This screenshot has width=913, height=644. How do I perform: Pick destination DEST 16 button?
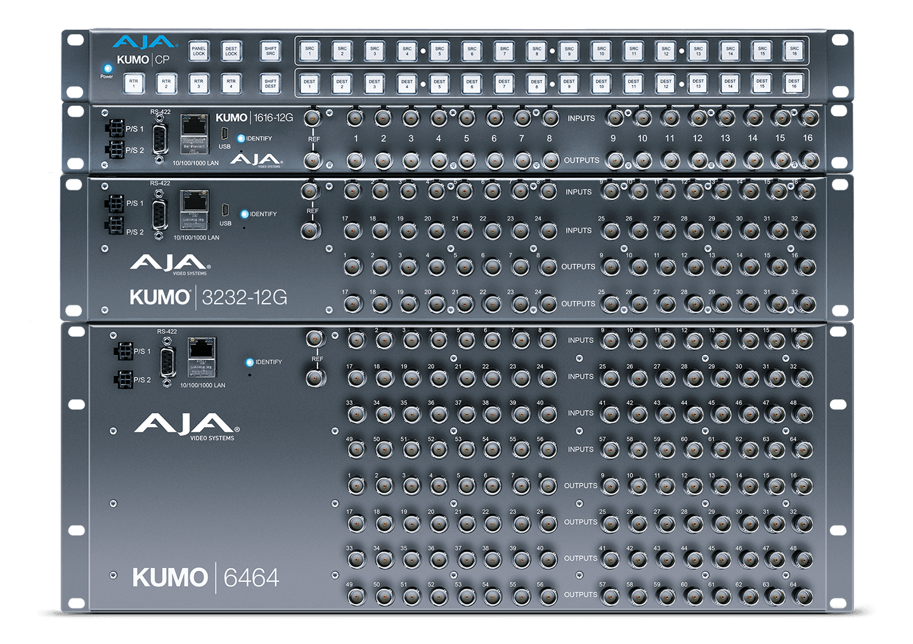[794, 84]
